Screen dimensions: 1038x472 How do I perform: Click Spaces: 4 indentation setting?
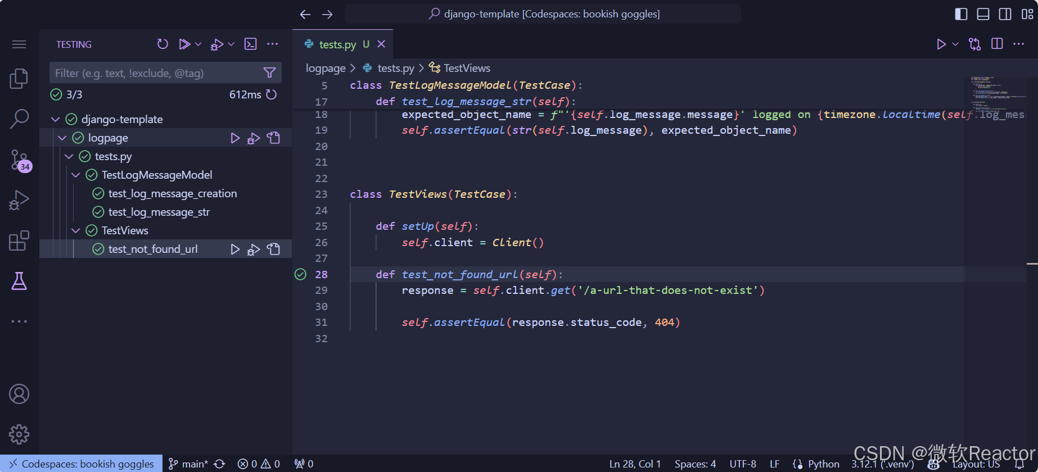(x=695, y=464)
